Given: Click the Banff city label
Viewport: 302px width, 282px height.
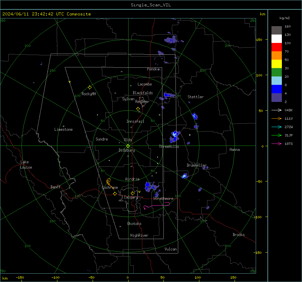Looking at the screenshot, I should pyautogui.click(x=55, y=187).
